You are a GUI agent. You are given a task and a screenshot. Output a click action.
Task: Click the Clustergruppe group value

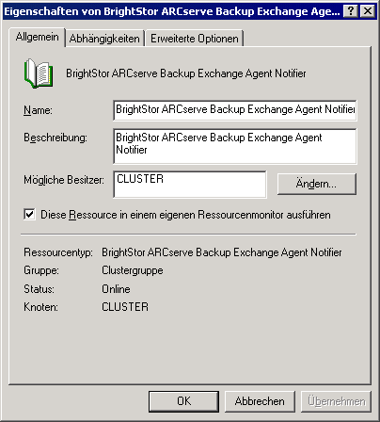[133, 270]
